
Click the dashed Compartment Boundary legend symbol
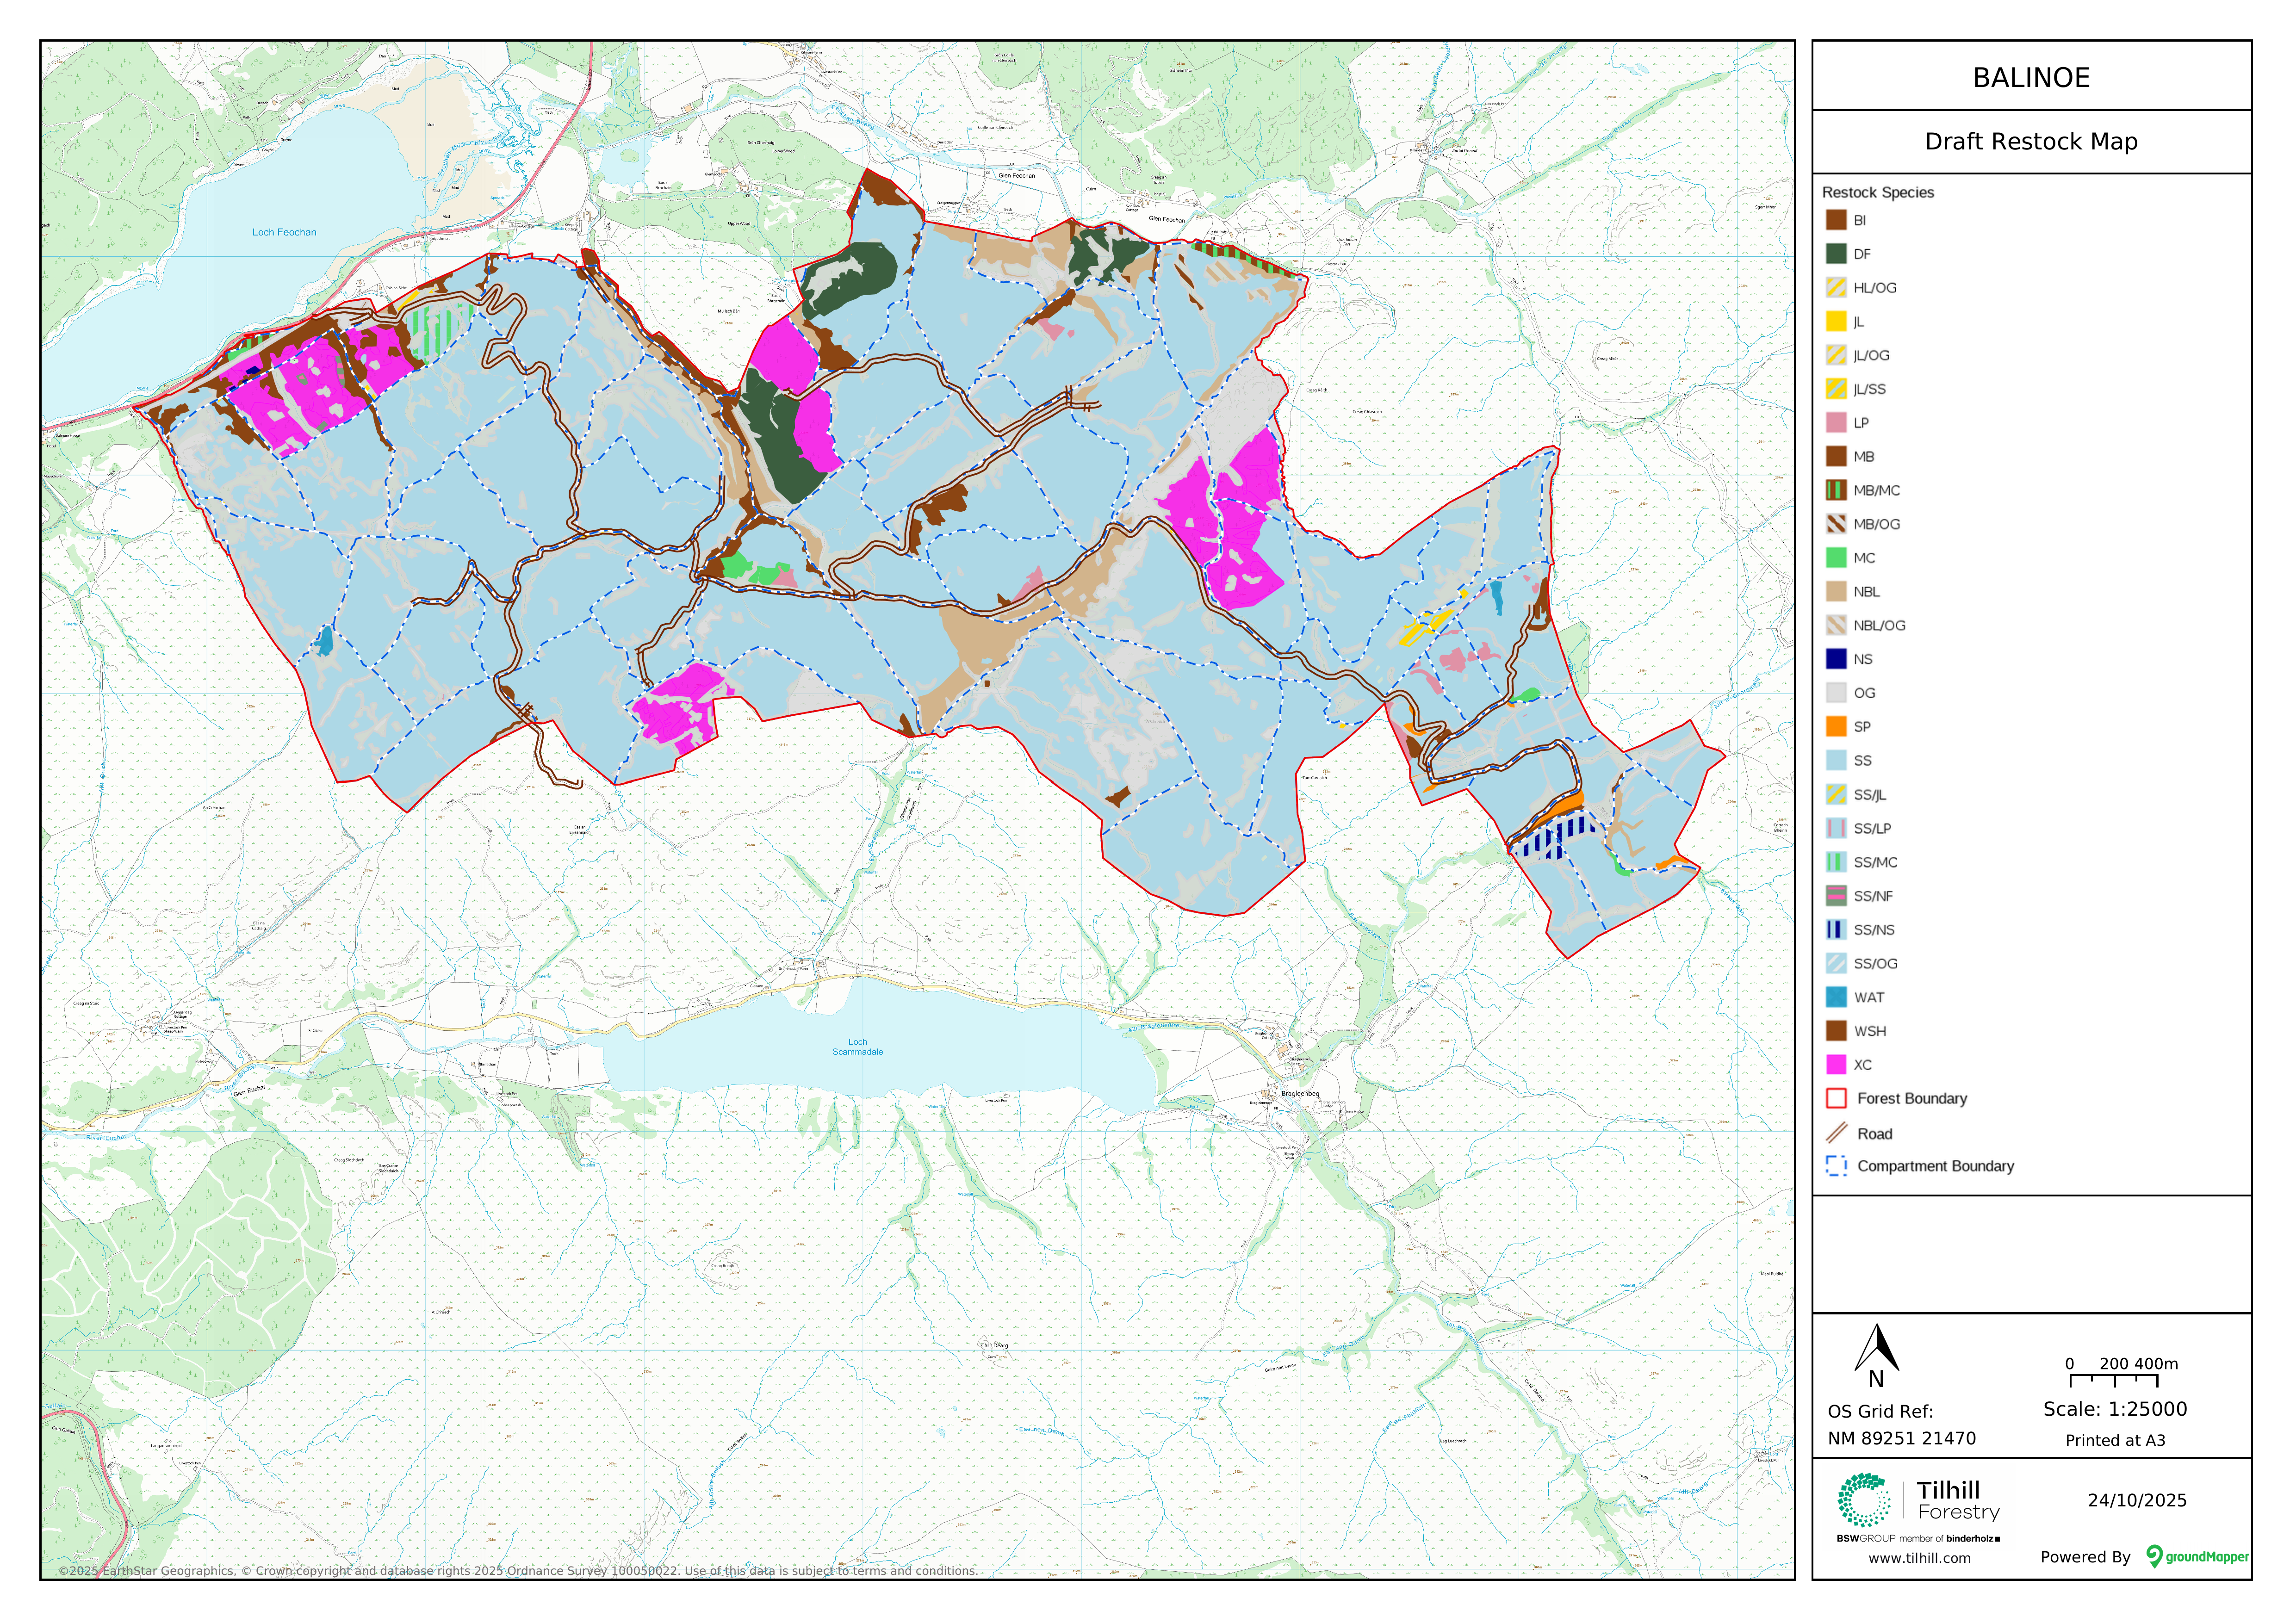1836,1166
